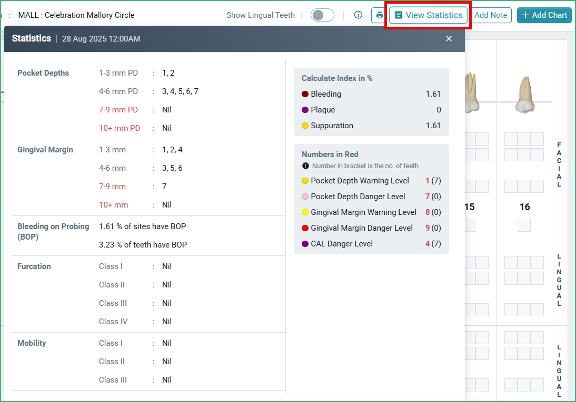The height and width of the screenshot is (402, 576).
Task: Click the input field below tooth 16
Action: pos(524,225)
